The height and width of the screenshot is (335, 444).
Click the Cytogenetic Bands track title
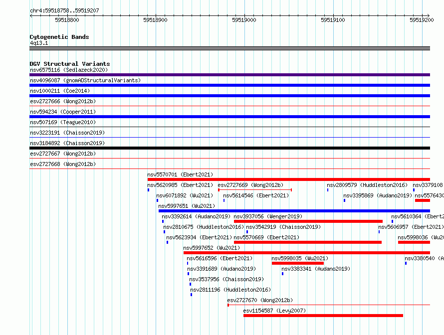coord(59,37)
